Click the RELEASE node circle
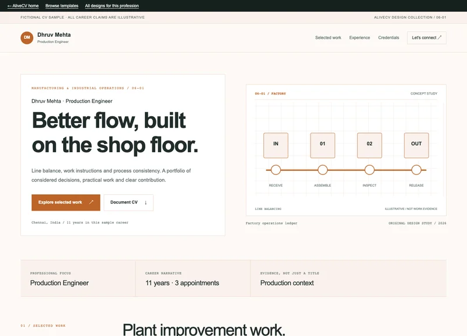The width and height of the screenshot is (467, 336). [x=416, y=170]
